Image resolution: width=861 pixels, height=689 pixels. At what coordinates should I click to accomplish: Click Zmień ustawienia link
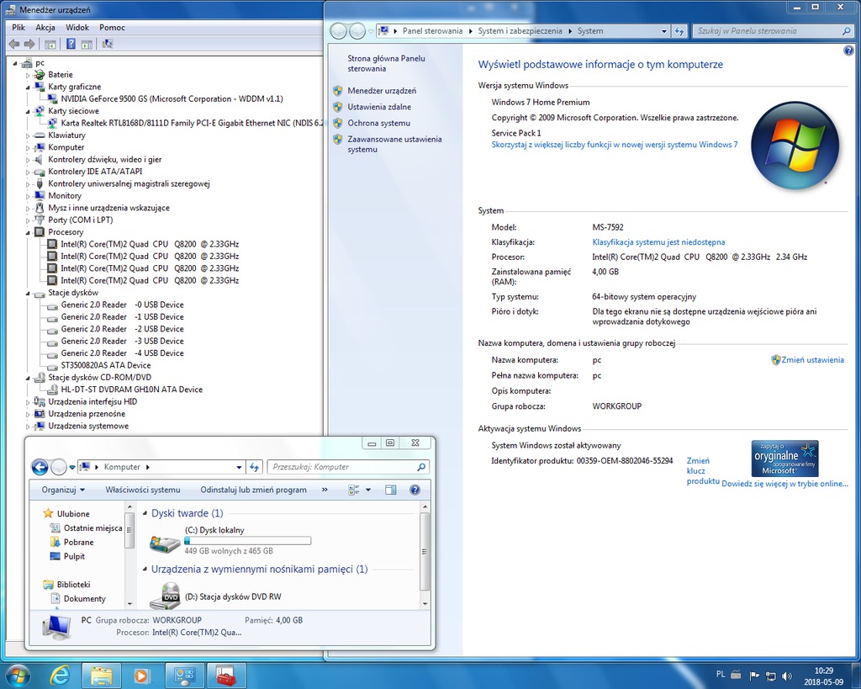(812, 360)
